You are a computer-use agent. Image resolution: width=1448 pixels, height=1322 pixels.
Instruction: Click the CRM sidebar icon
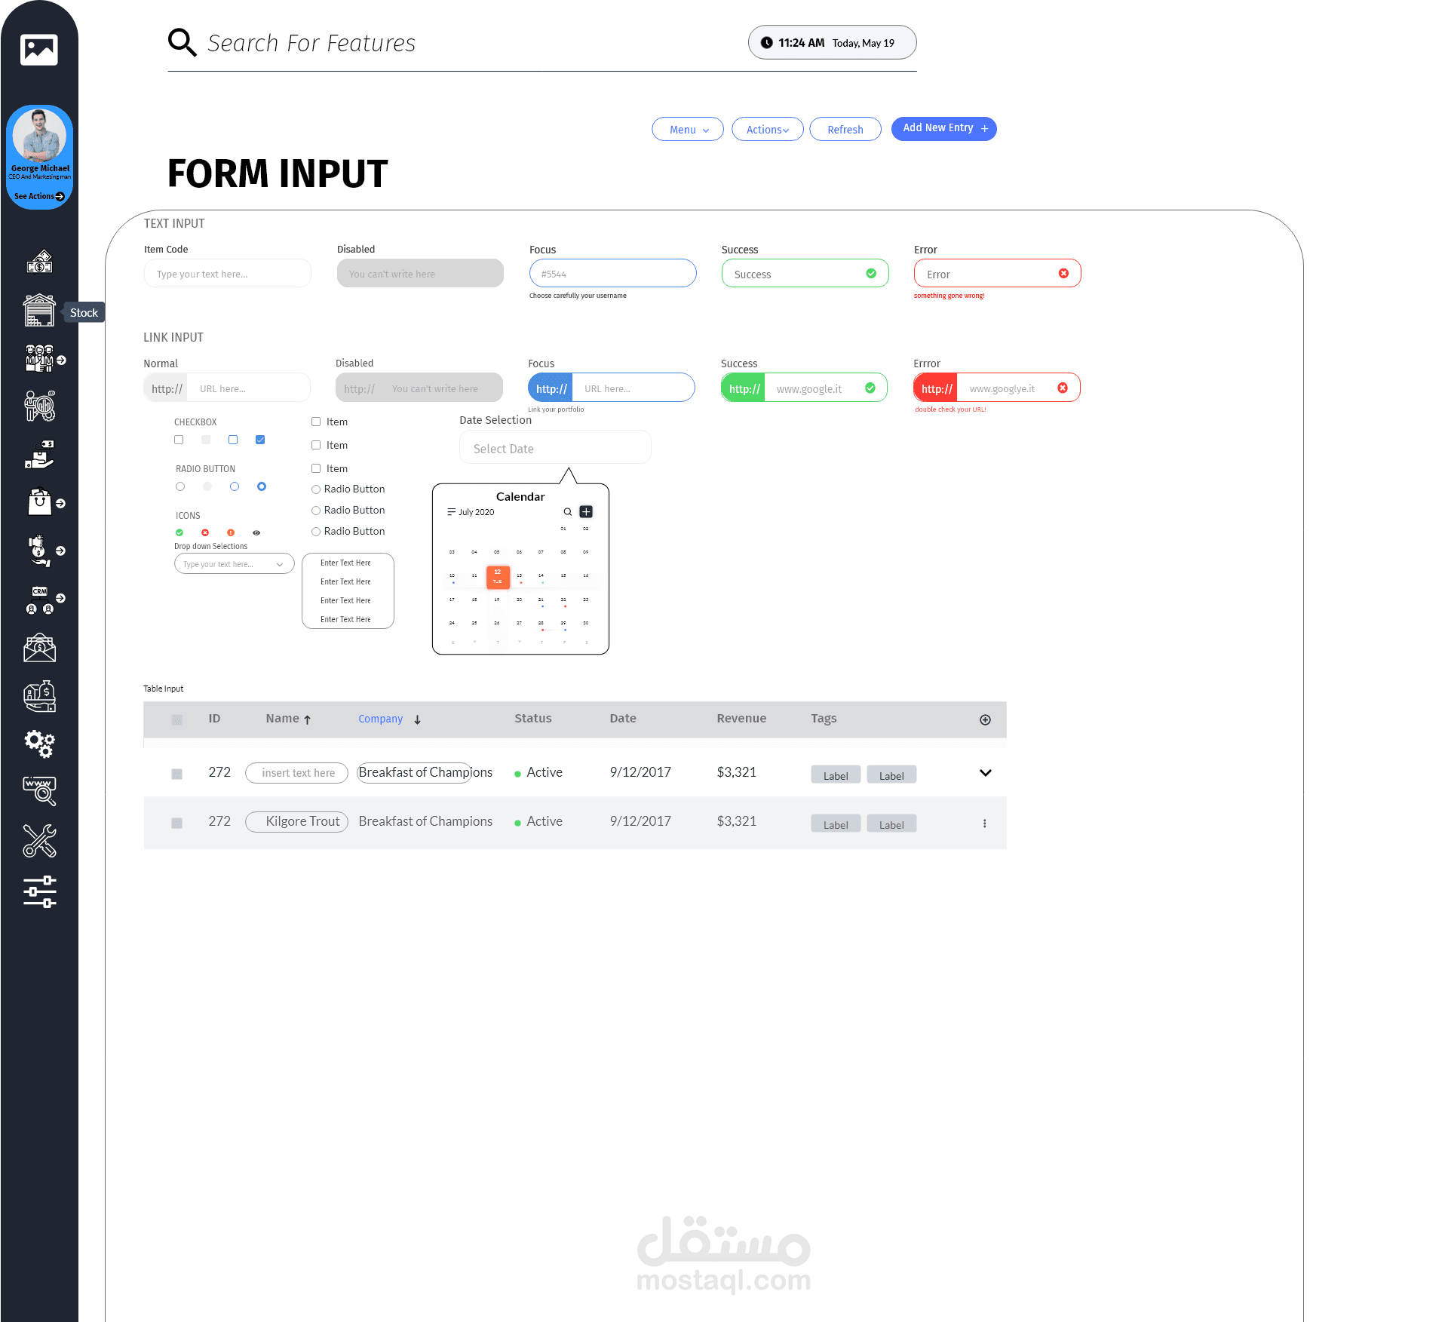(40, 600)
